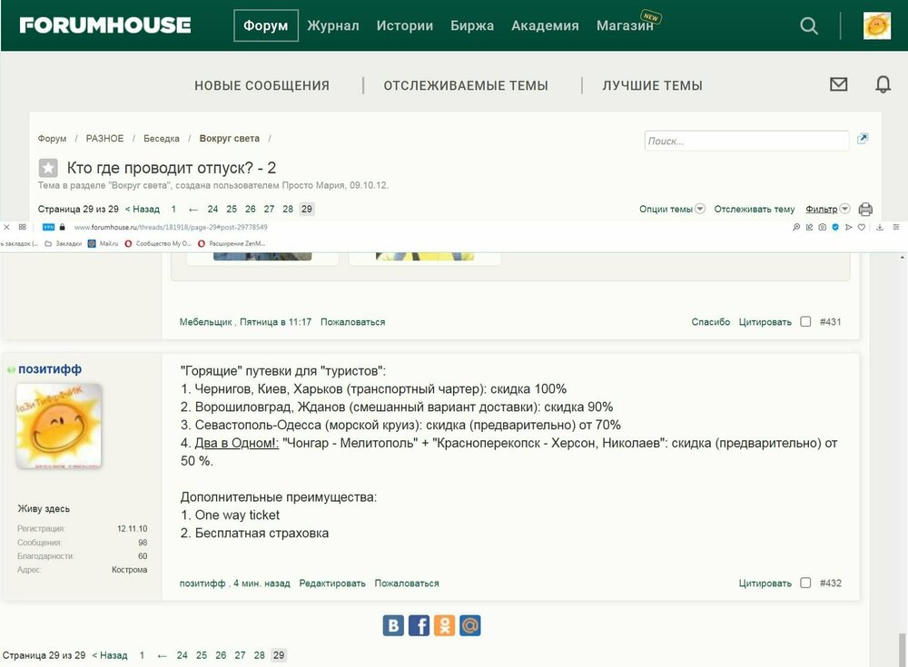Image resolution: width=908 pixels, height=667 pixels.
Task: Click Пожаловаться on post #432
Action: point(407,583)
